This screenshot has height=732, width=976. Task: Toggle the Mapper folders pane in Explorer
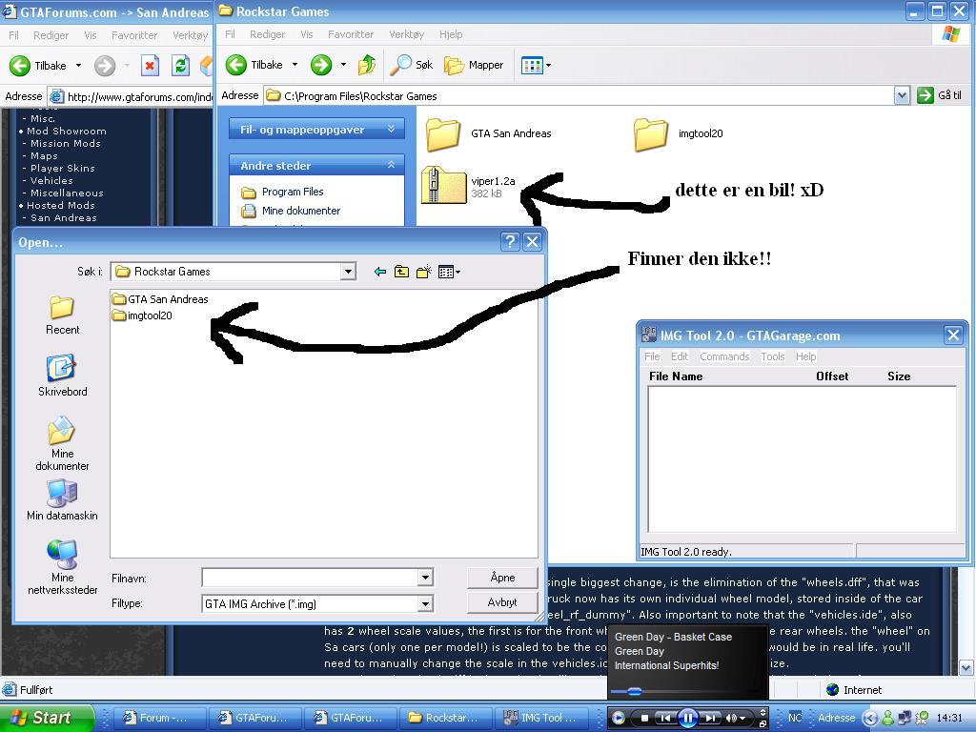pos(474,65)
